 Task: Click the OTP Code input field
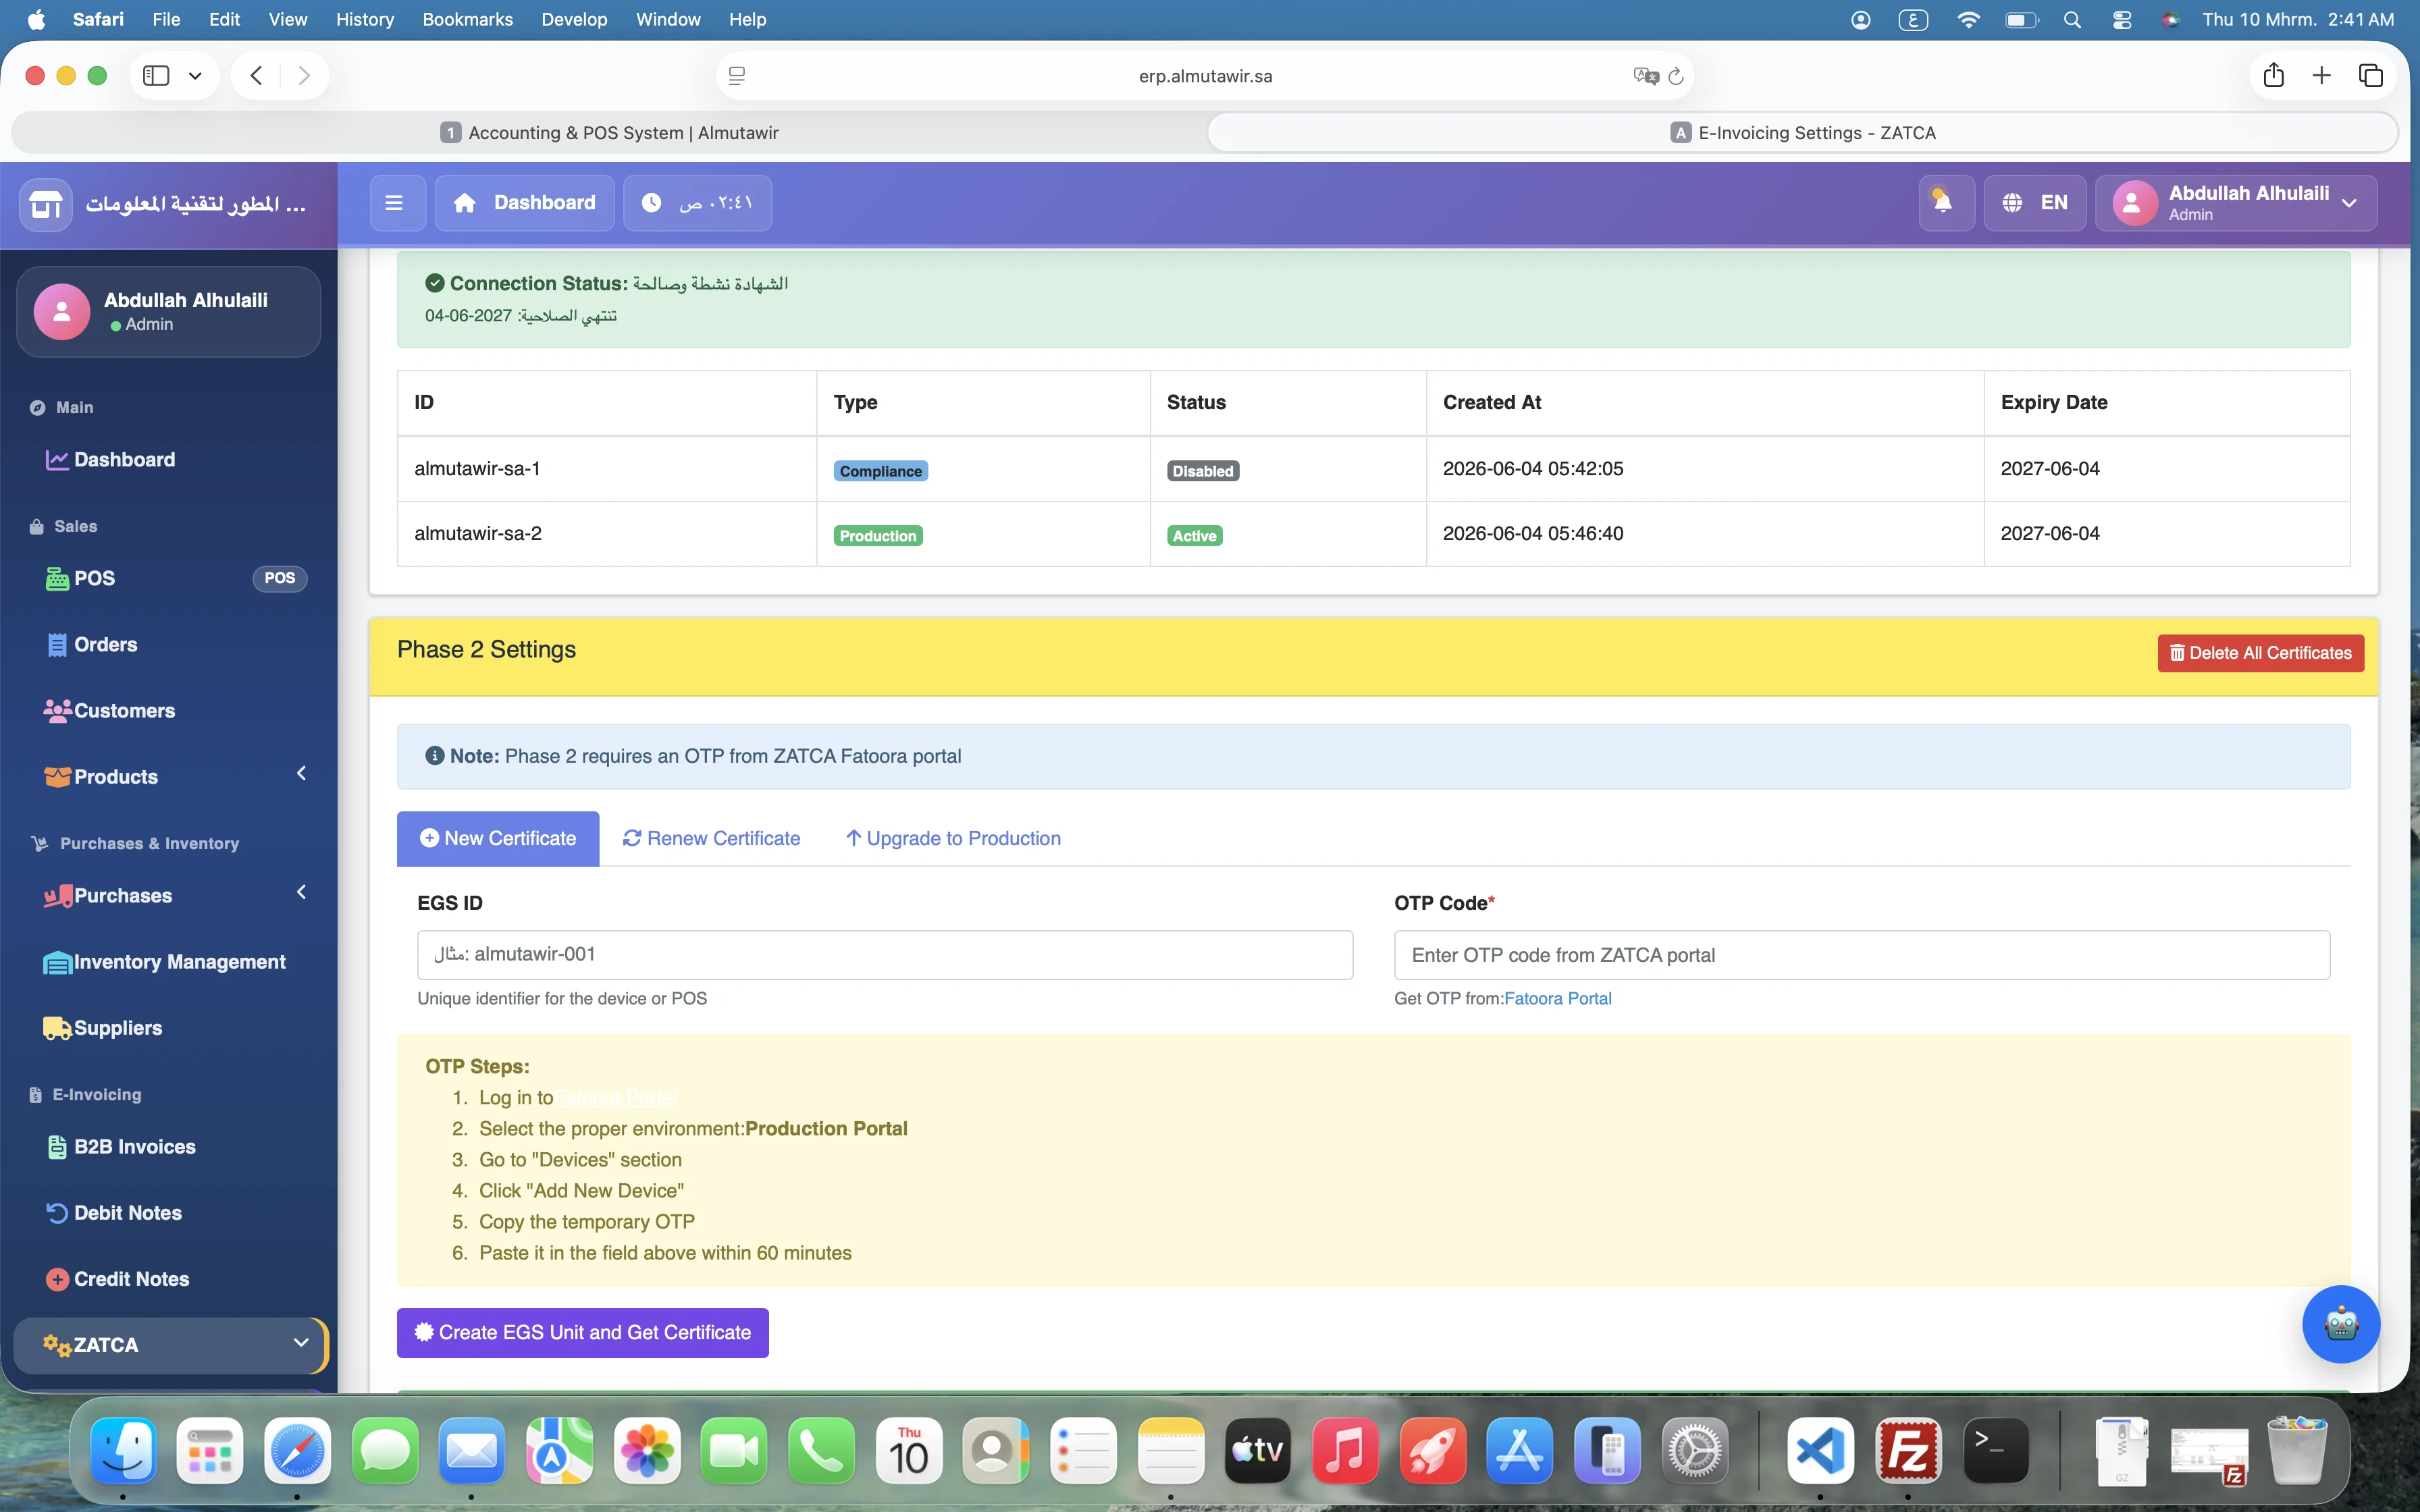1862,955
